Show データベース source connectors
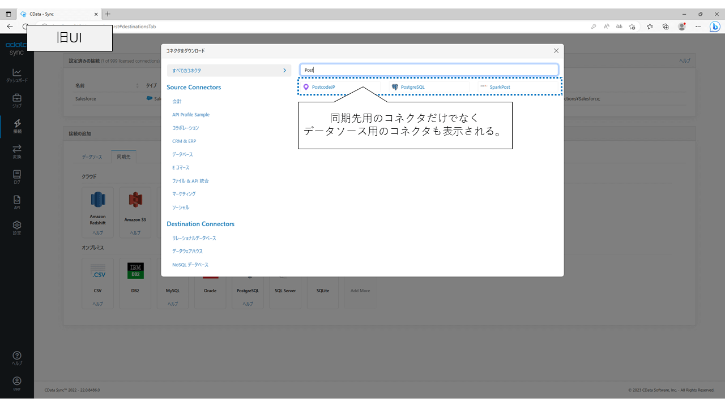Viewport: 725px width, 407px height. pyautogui.click(x=182, y=154)
